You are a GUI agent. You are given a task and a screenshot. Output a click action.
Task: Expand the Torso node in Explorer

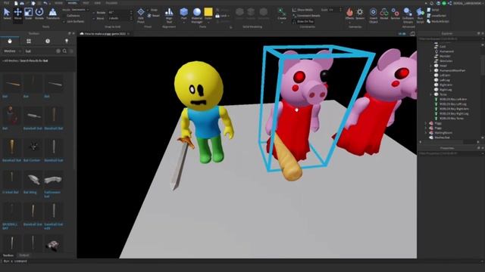tap(430, 94)
